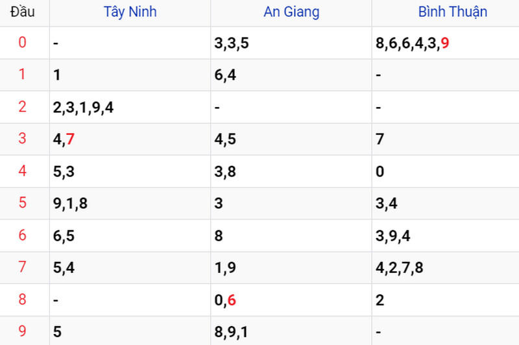Select the red head number 5 row label

pos(22,202)
